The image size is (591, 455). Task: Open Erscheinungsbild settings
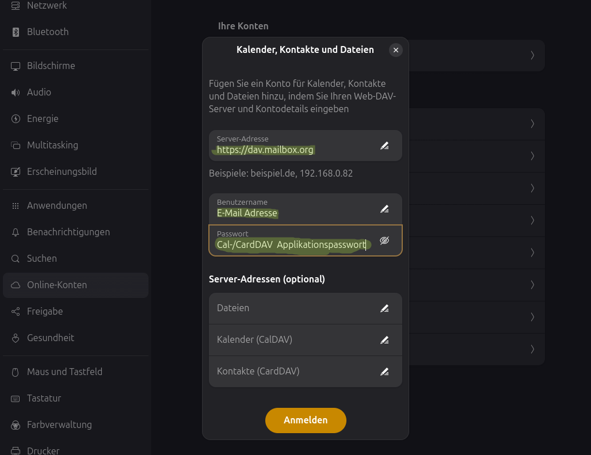[62, 172]
